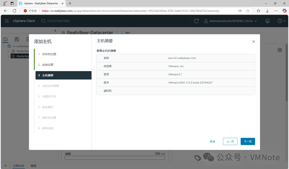Click the not-secure warning icon in the address bar
The image size is (289, 169).
click(25, 11)
